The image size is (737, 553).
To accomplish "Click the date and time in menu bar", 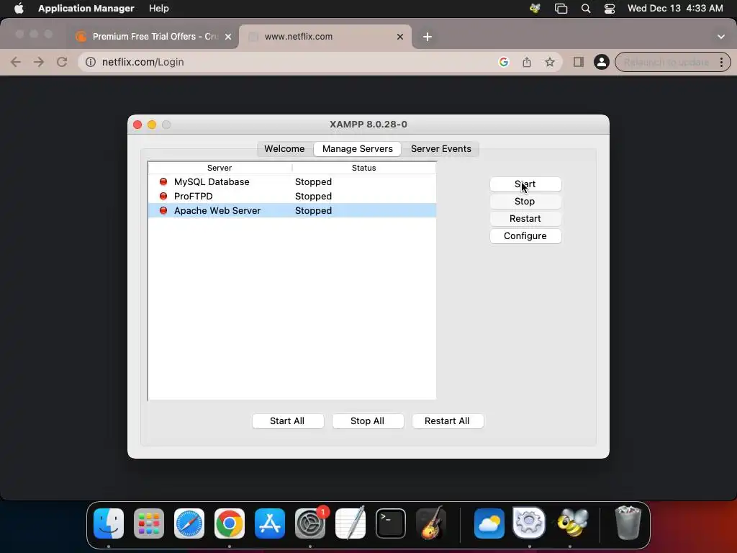I will point(675,9).
